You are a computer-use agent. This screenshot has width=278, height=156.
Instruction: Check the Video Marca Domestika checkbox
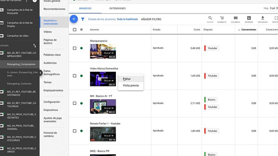click(x=75, y=76)
